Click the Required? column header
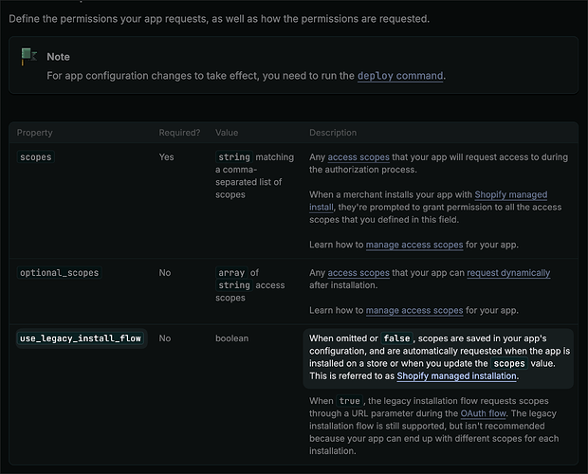588x474 pixels. point(179,133)
